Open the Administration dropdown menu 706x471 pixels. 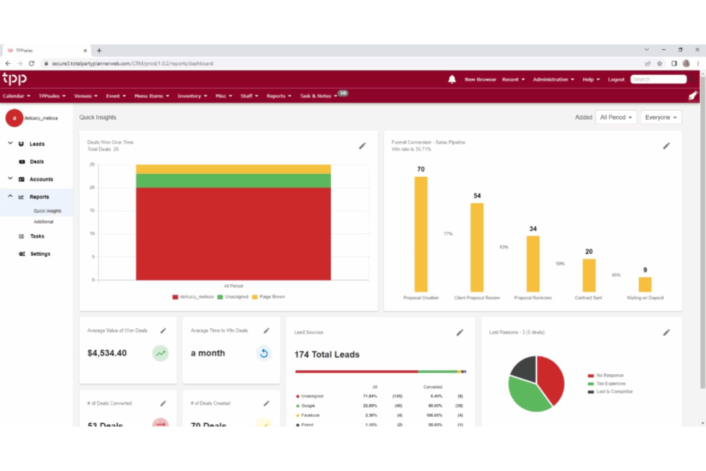tap(553, 79)
